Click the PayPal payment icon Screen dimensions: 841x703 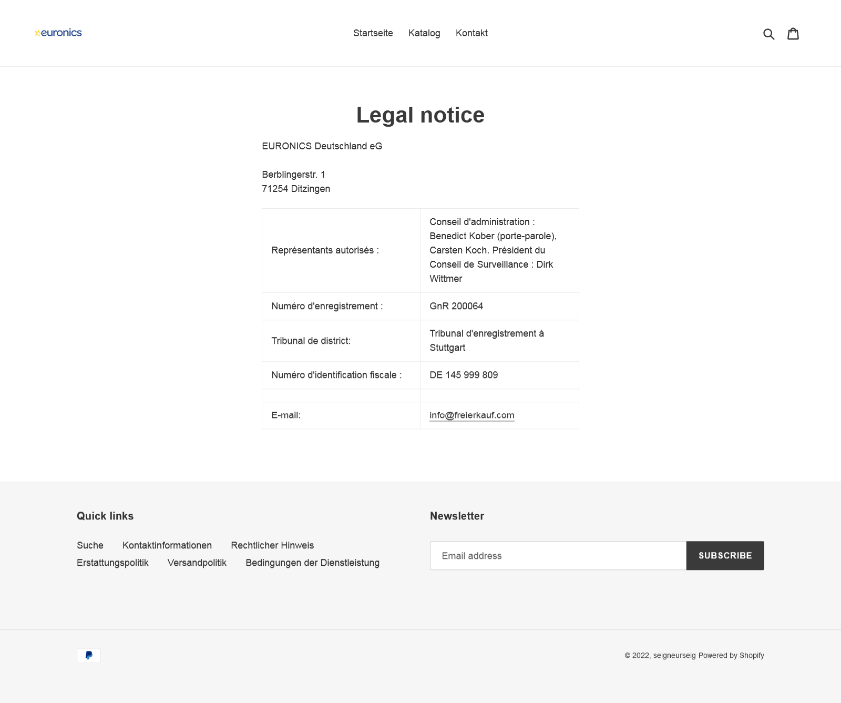[x=89, y=655]
